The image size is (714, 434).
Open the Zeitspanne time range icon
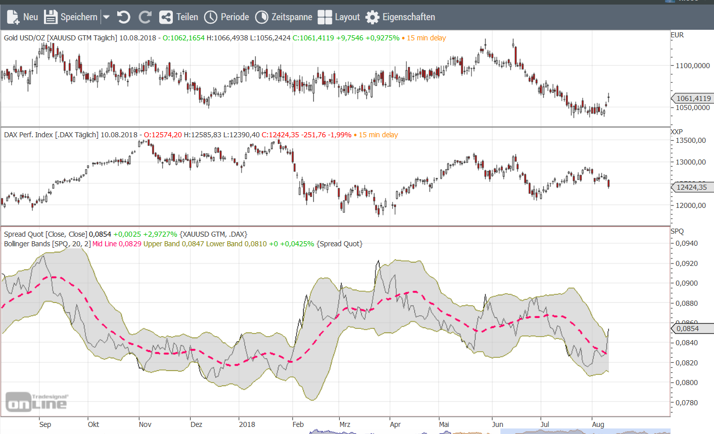coord(261,17)
